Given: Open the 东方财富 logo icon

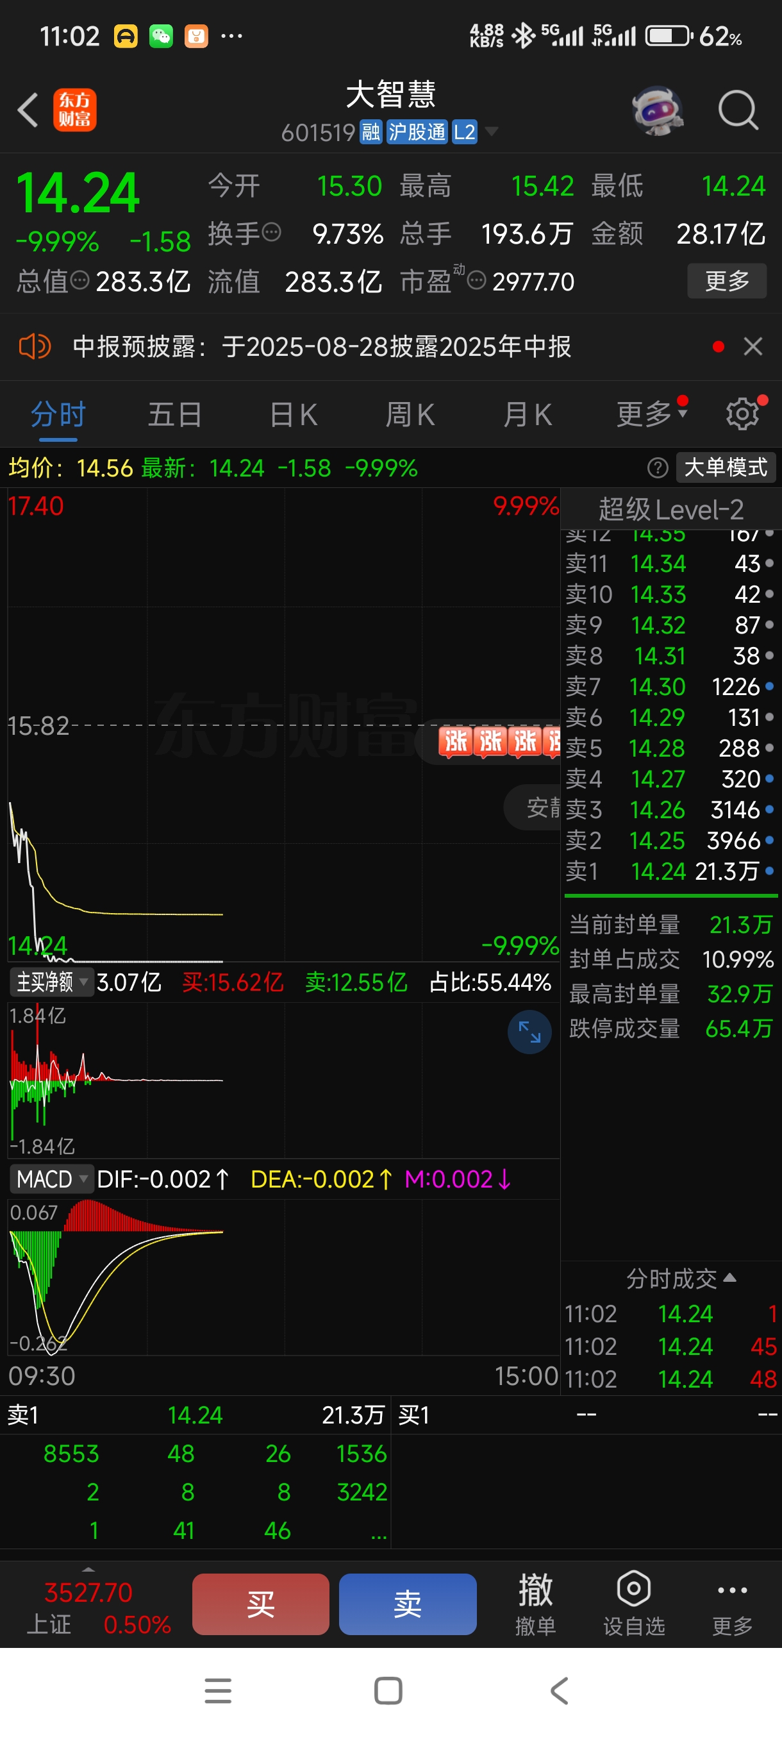Looking at the screenshot, I should [x=75, y=110].
